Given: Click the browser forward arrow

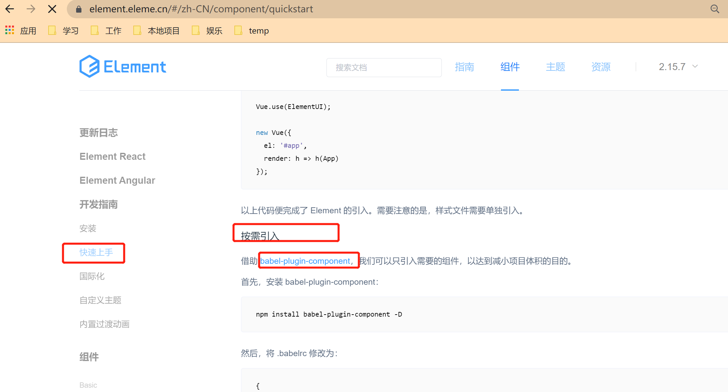Looking at the screenshot, I should 31,9.
